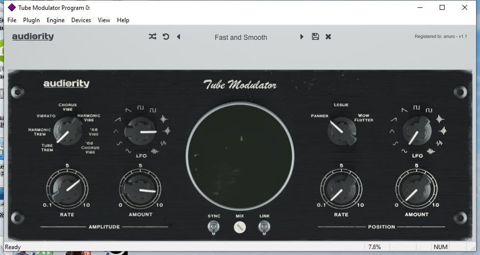The height and width of the screenshot is (255, 480).
Task: Choose the HARMONIC VIBE mode
Action: pos(89,118)
